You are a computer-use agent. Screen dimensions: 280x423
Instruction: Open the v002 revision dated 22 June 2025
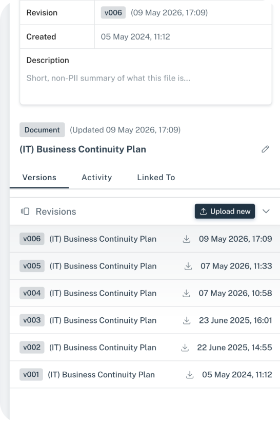(x=145, y=348)
